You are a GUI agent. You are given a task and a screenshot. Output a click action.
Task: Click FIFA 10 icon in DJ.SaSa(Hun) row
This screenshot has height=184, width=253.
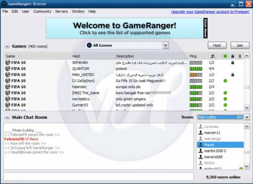pos(7,81)
